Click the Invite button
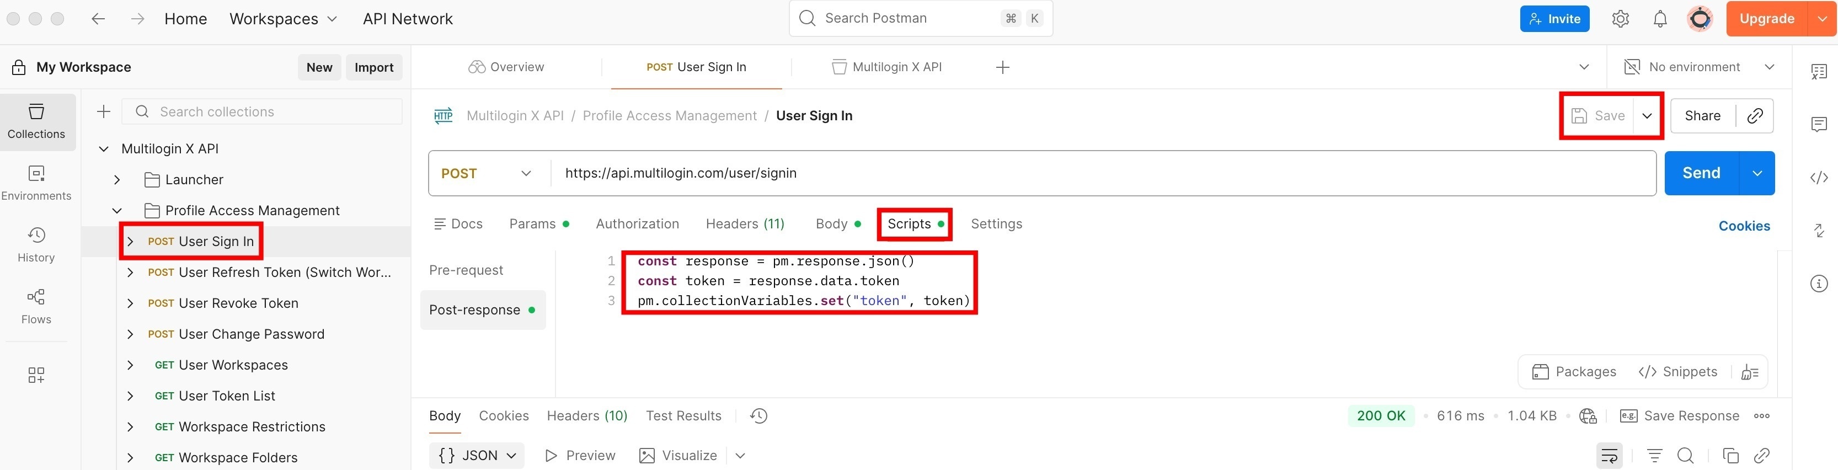 1554,19
